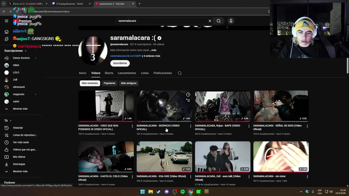The image size is (349, 196).
Task: Switch to Inicio channel tab
Action: (83, 73)
